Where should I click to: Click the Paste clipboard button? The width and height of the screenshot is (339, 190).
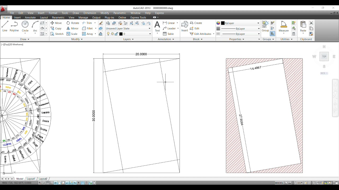303,27
